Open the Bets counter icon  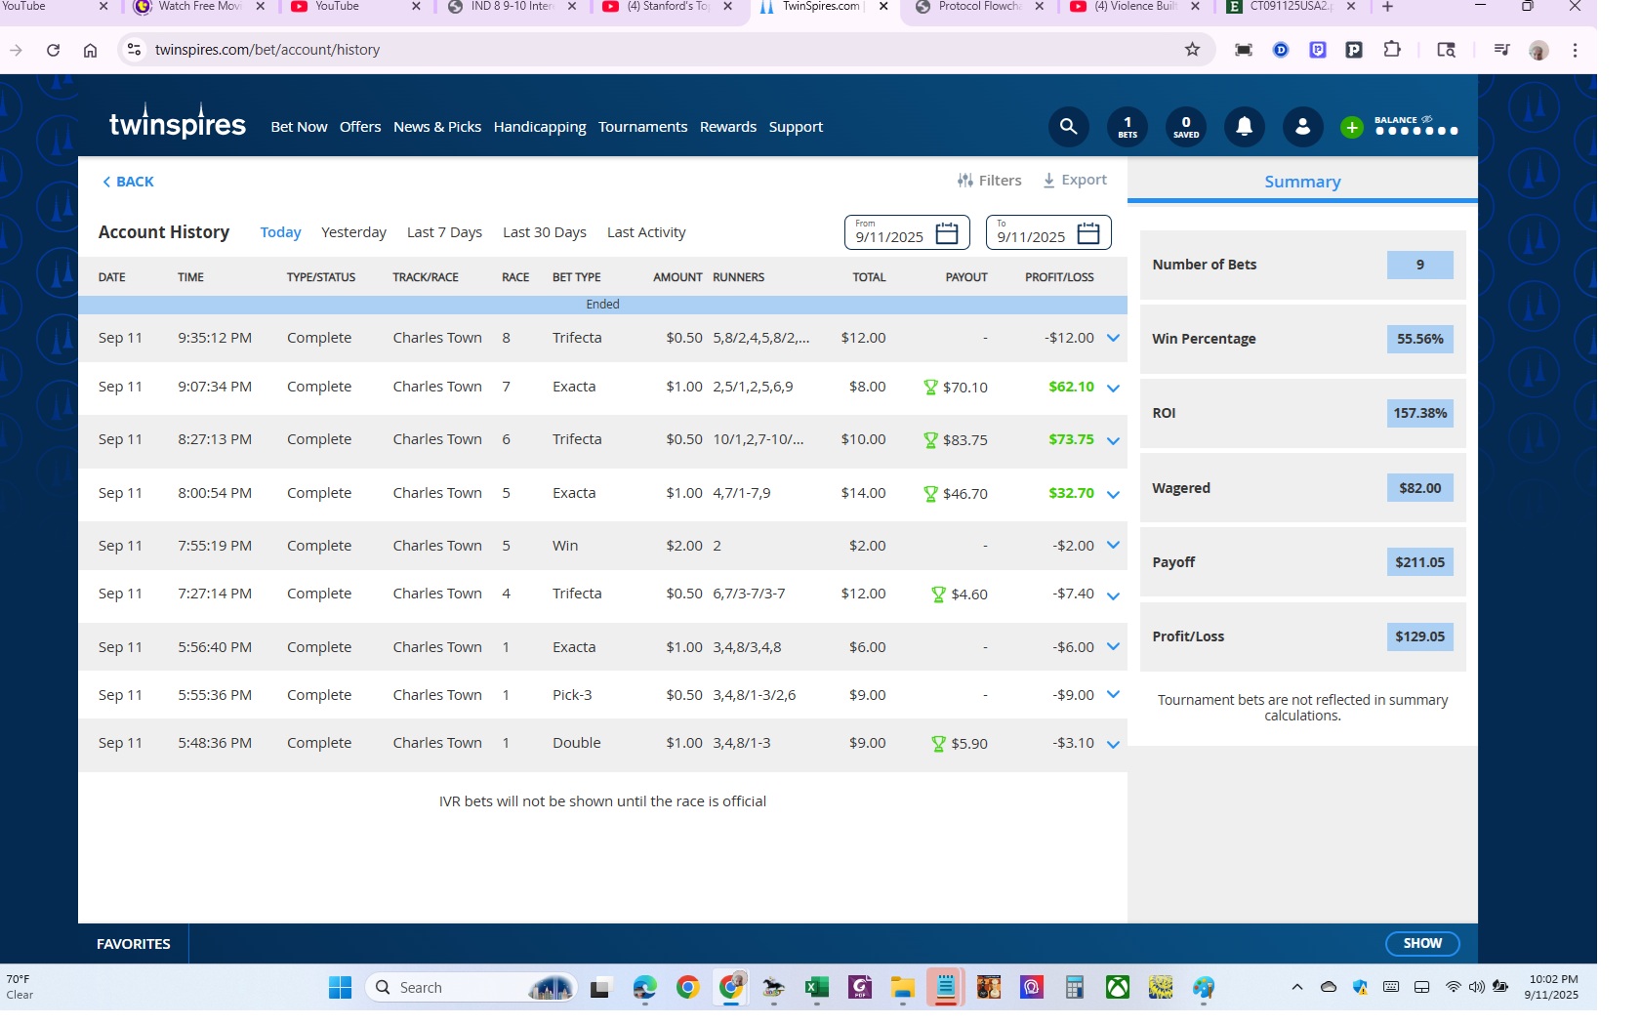1127,127
